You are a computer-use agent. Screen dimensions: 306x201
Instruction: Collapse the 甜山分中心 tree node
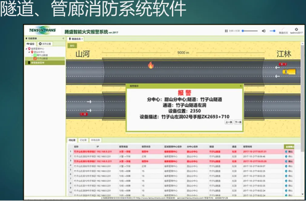[x=29, y=52]
